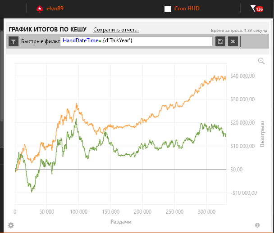Click the left panel vertical scrollbar
The height and width of the screenshot is (233, 274).
coord(1,76)
